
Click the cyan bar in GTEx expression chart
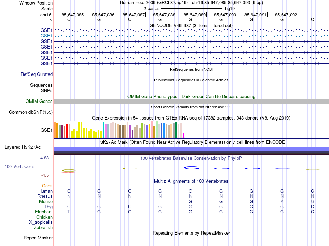[103, 130]
